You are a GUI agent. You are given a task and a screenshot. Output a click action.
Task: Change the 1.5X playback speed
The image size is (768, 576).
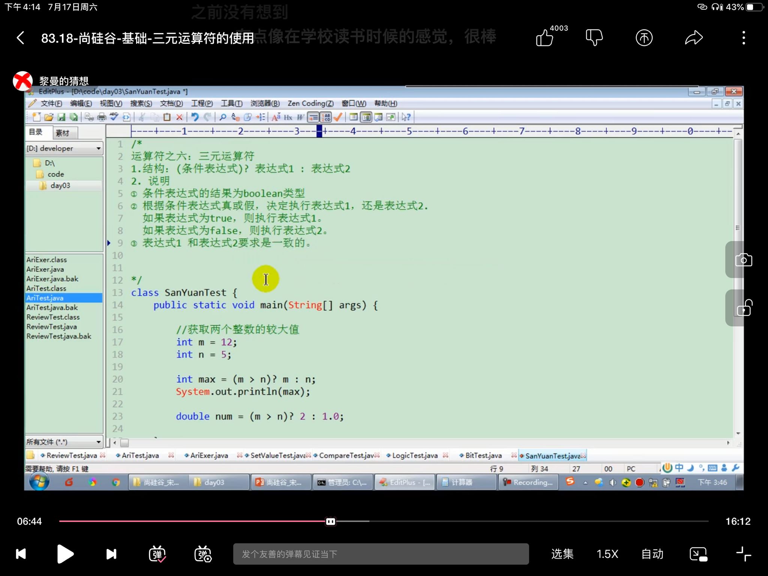pos(607,554)
